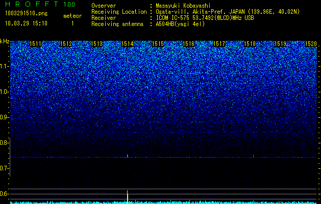Click the yellow signal strength spike
321x204 pixels.
click(x=128, y=197)
